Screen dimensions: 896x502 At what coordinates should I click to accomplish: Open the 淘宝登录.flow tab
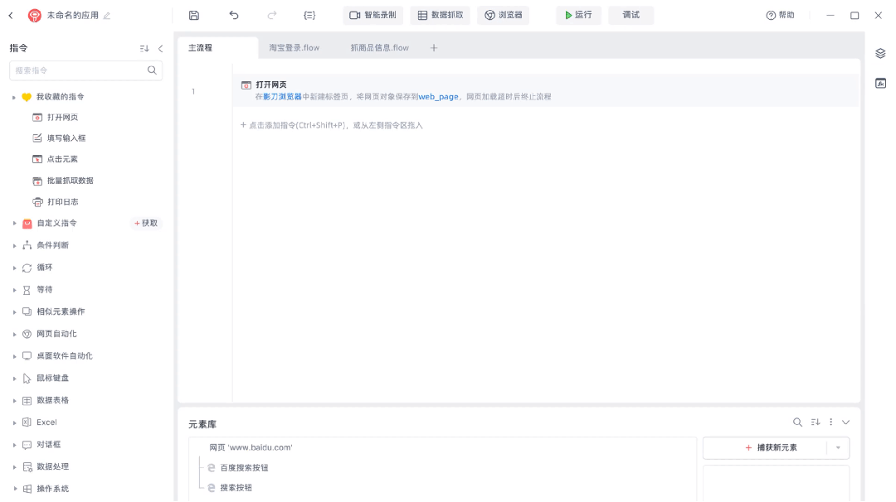coord(295,48)
